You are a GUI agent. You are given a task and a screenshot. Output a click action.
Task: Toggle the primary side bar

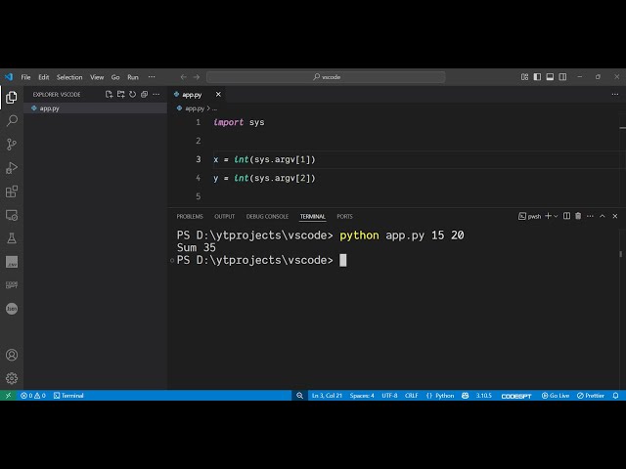click(537, 77)
